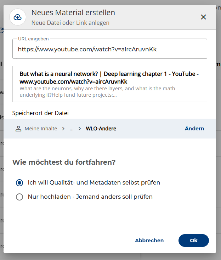Click into the URL eingeben field
221x260 pixels.
(110, 49)
